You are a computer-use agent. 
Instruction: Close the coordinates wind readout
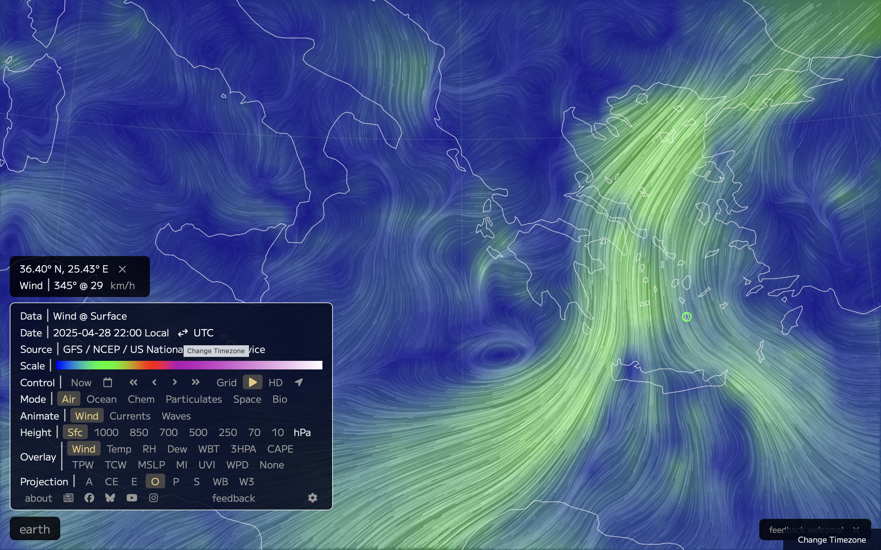122,269
